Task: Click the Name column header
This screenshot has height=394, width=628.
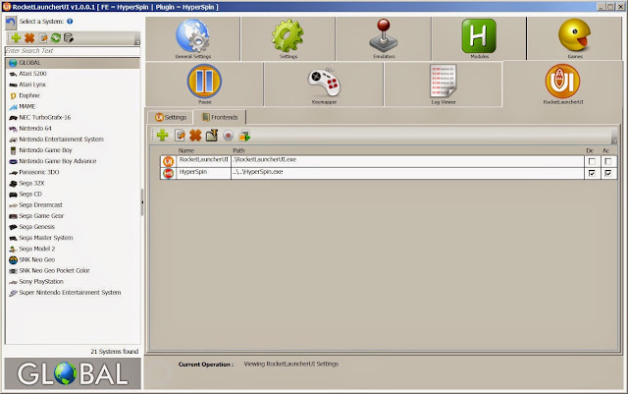Action: pyautogui.click(x=186, y=150)
